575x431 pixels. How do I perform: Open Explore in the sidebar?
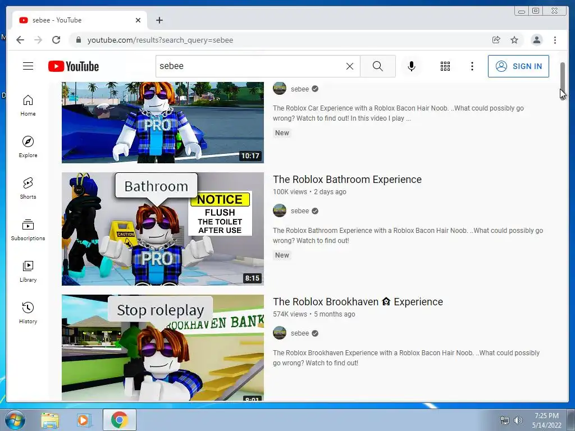(x=28, y=147)
